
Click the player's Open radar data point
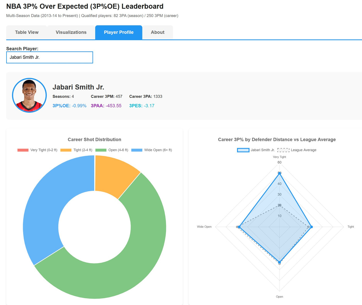click(x=279, y=262)
